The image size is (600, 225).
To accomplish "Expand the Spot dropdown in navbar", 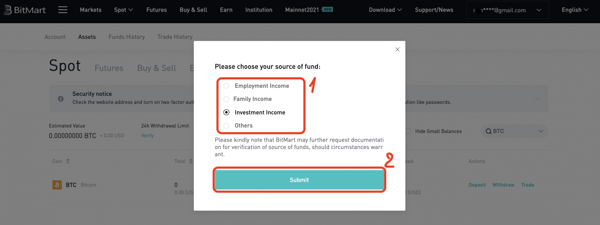I will point(123,10).
